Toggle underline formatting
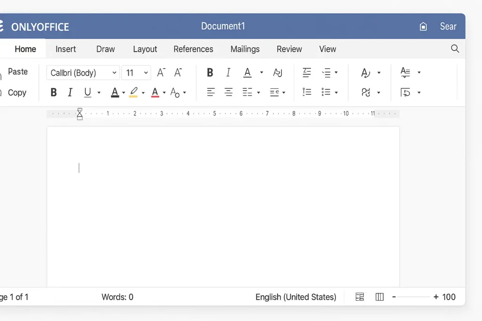Screen dimensions: 482x321 pyautogui.click(x=89, y=92)
